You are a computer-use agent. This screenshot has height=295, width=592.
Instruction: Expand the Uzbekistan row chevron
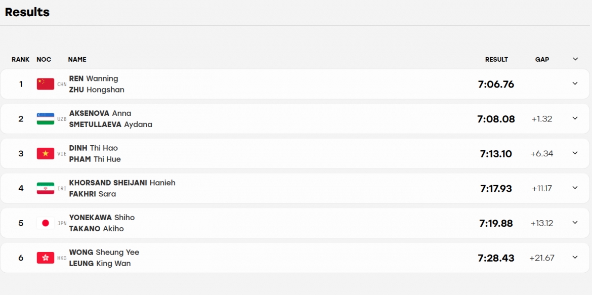575,118
